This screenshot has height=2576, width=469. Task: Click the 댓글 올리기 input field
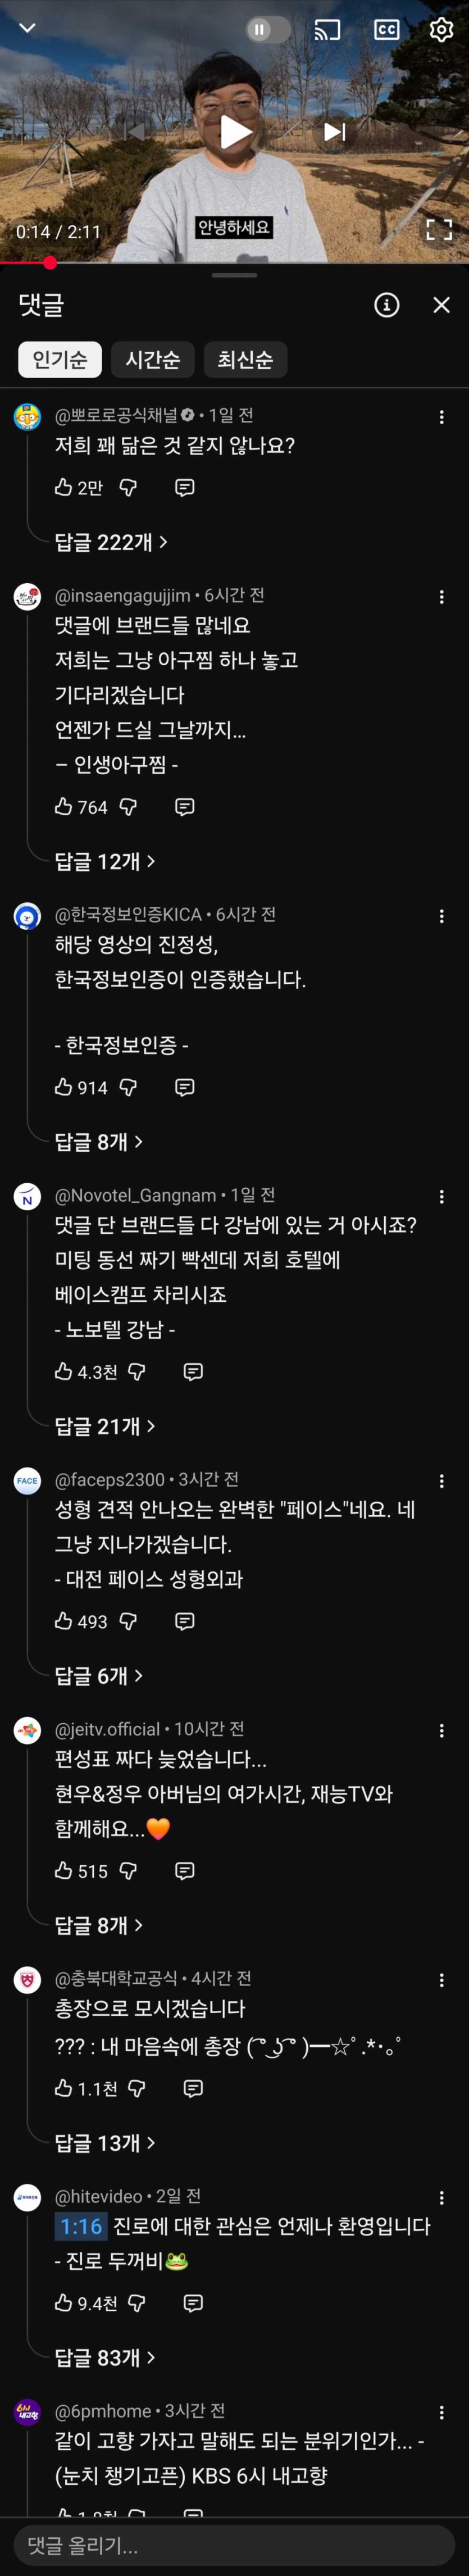click(234, 2545)
